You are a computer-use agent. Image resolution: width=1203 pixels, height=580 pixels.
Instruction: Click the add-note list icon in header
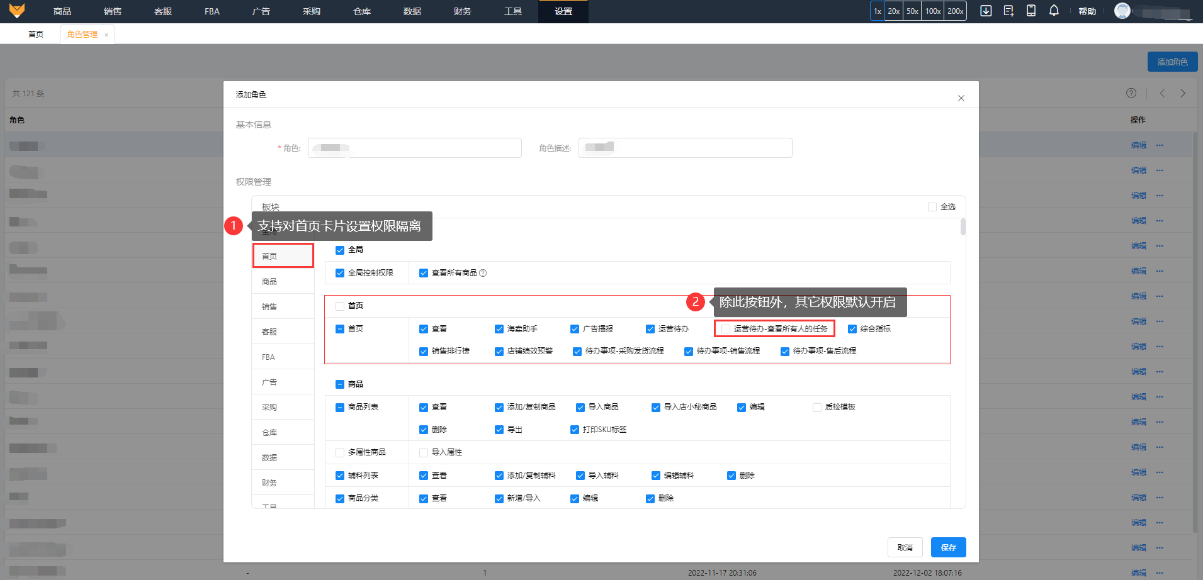coord(1008,11)
